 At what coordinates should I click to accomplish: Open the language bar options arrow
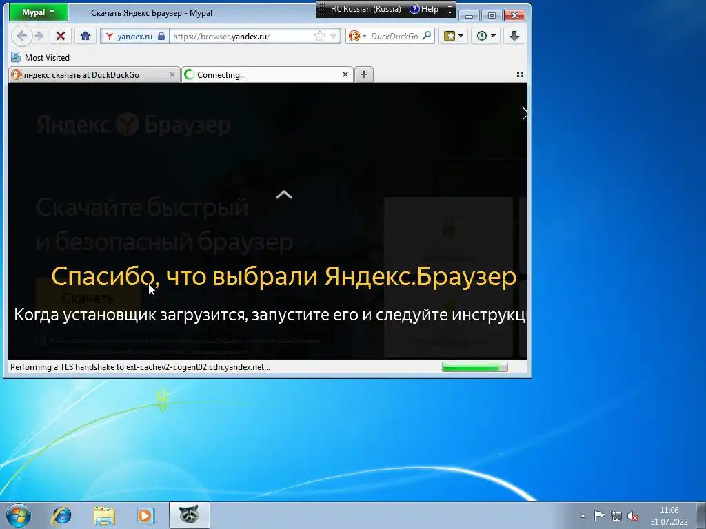pyautogui.click(x=450, y=12)
